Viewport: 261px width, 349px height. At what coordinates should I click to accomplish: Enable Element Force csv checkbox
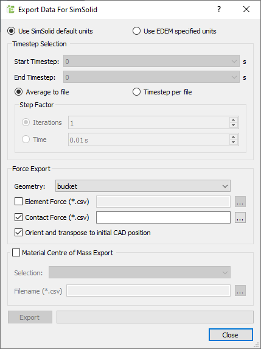[x=18, y=202]
